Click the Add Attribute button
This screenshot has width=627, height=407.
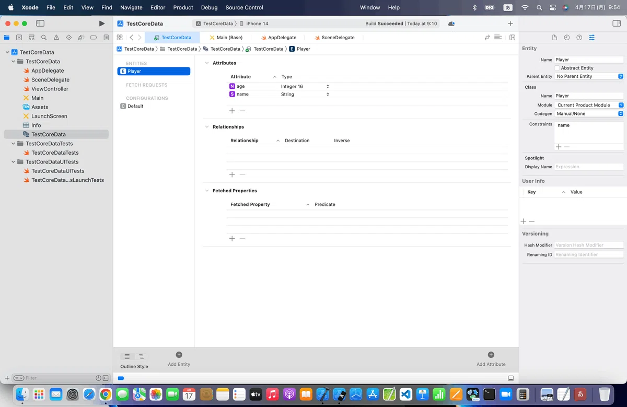pyautogui.click(x=491, y=359)
